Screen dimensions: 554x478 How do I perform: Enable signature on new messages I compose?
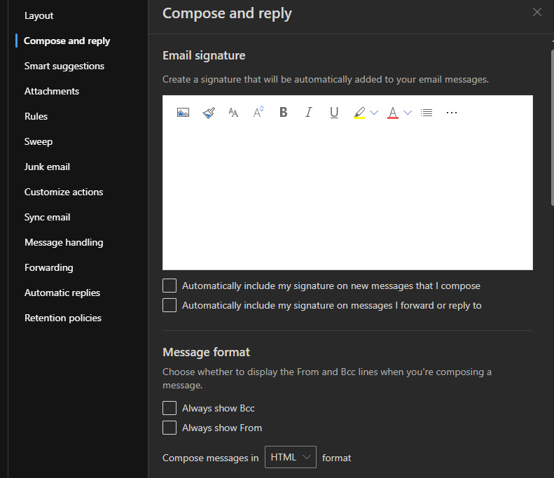tap(169, 286)
